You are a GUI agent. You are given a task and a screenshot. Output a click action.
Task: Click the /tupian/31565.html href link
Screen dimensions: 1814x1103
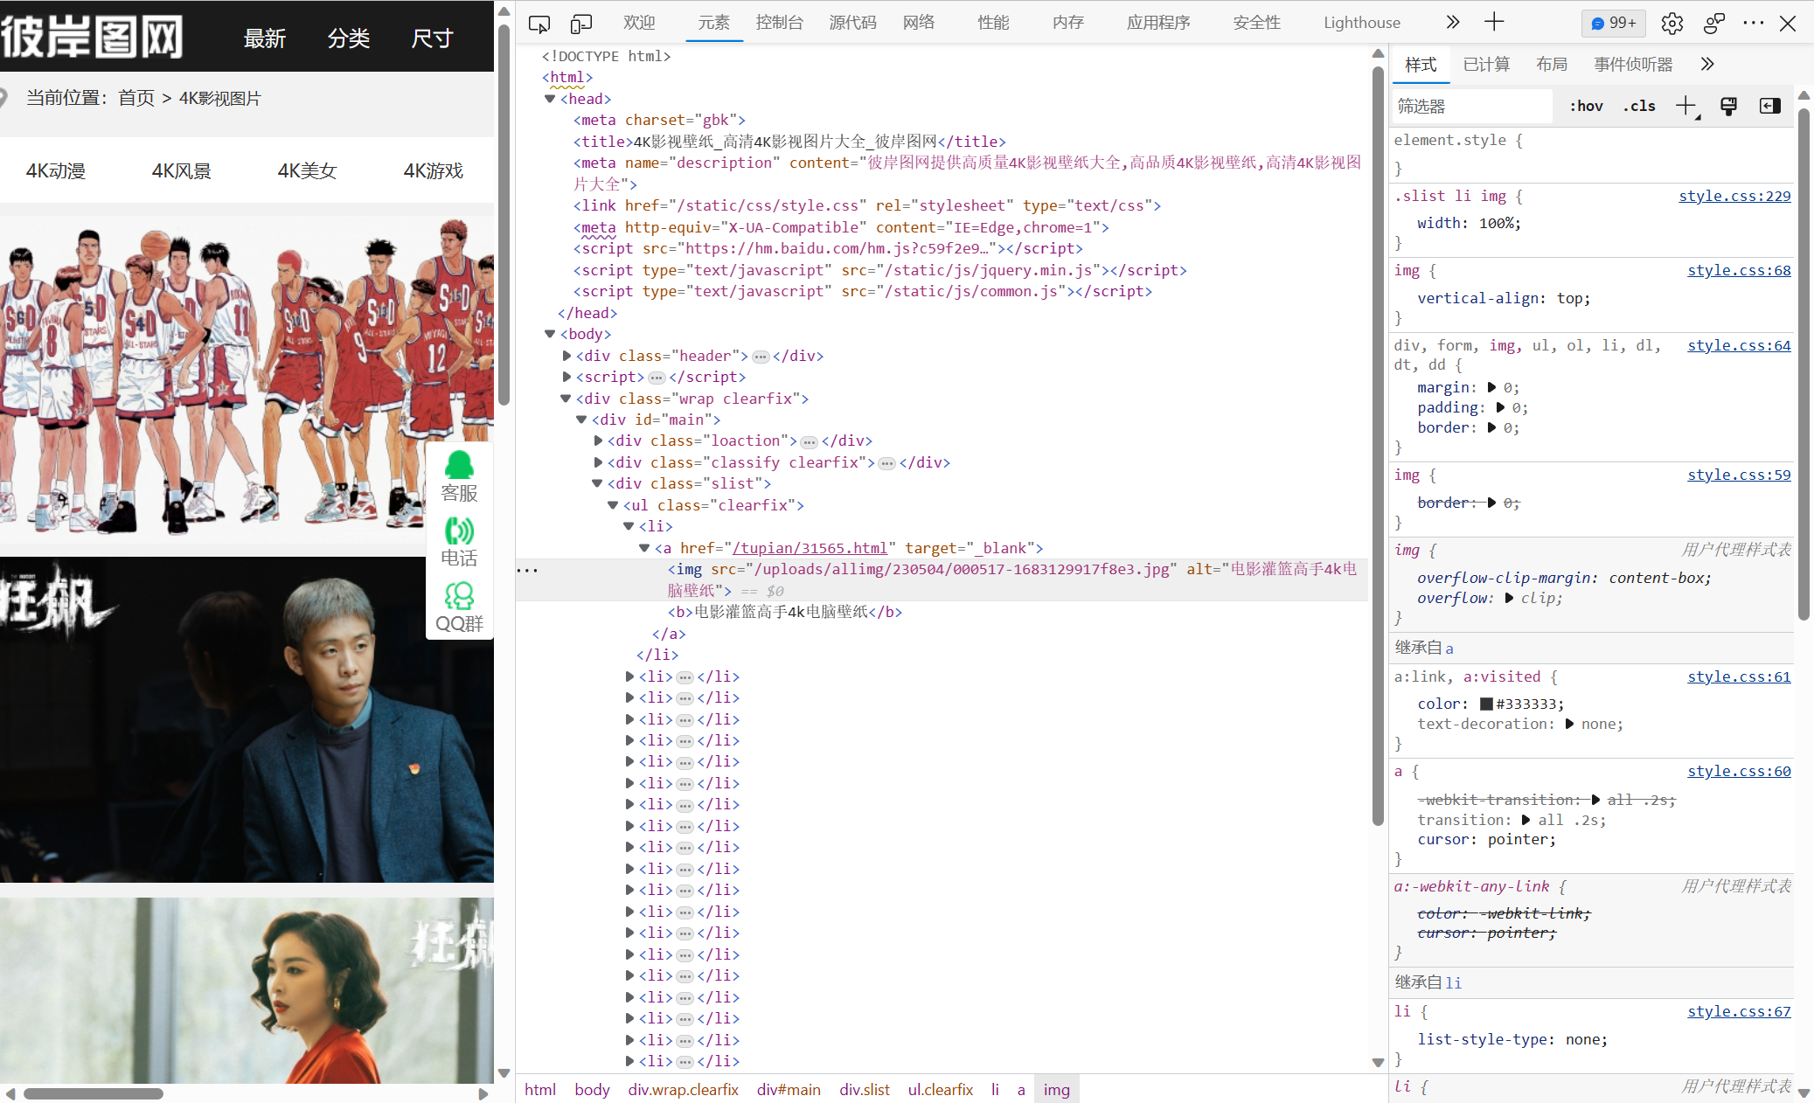point(810,548)
